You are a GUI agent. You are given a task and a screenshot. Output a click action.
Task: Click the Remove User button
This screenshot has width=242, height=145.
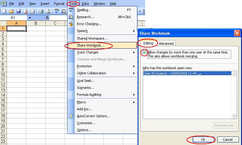coord(224,125)
